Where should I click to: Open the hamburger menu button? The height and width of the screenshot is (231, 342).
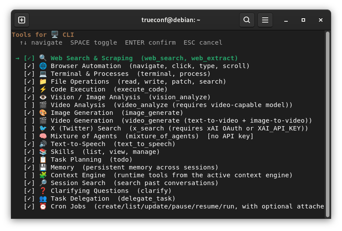(265, 20)
